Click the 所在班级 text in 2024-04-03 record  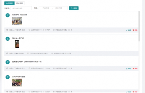click(x=62, y=53)
